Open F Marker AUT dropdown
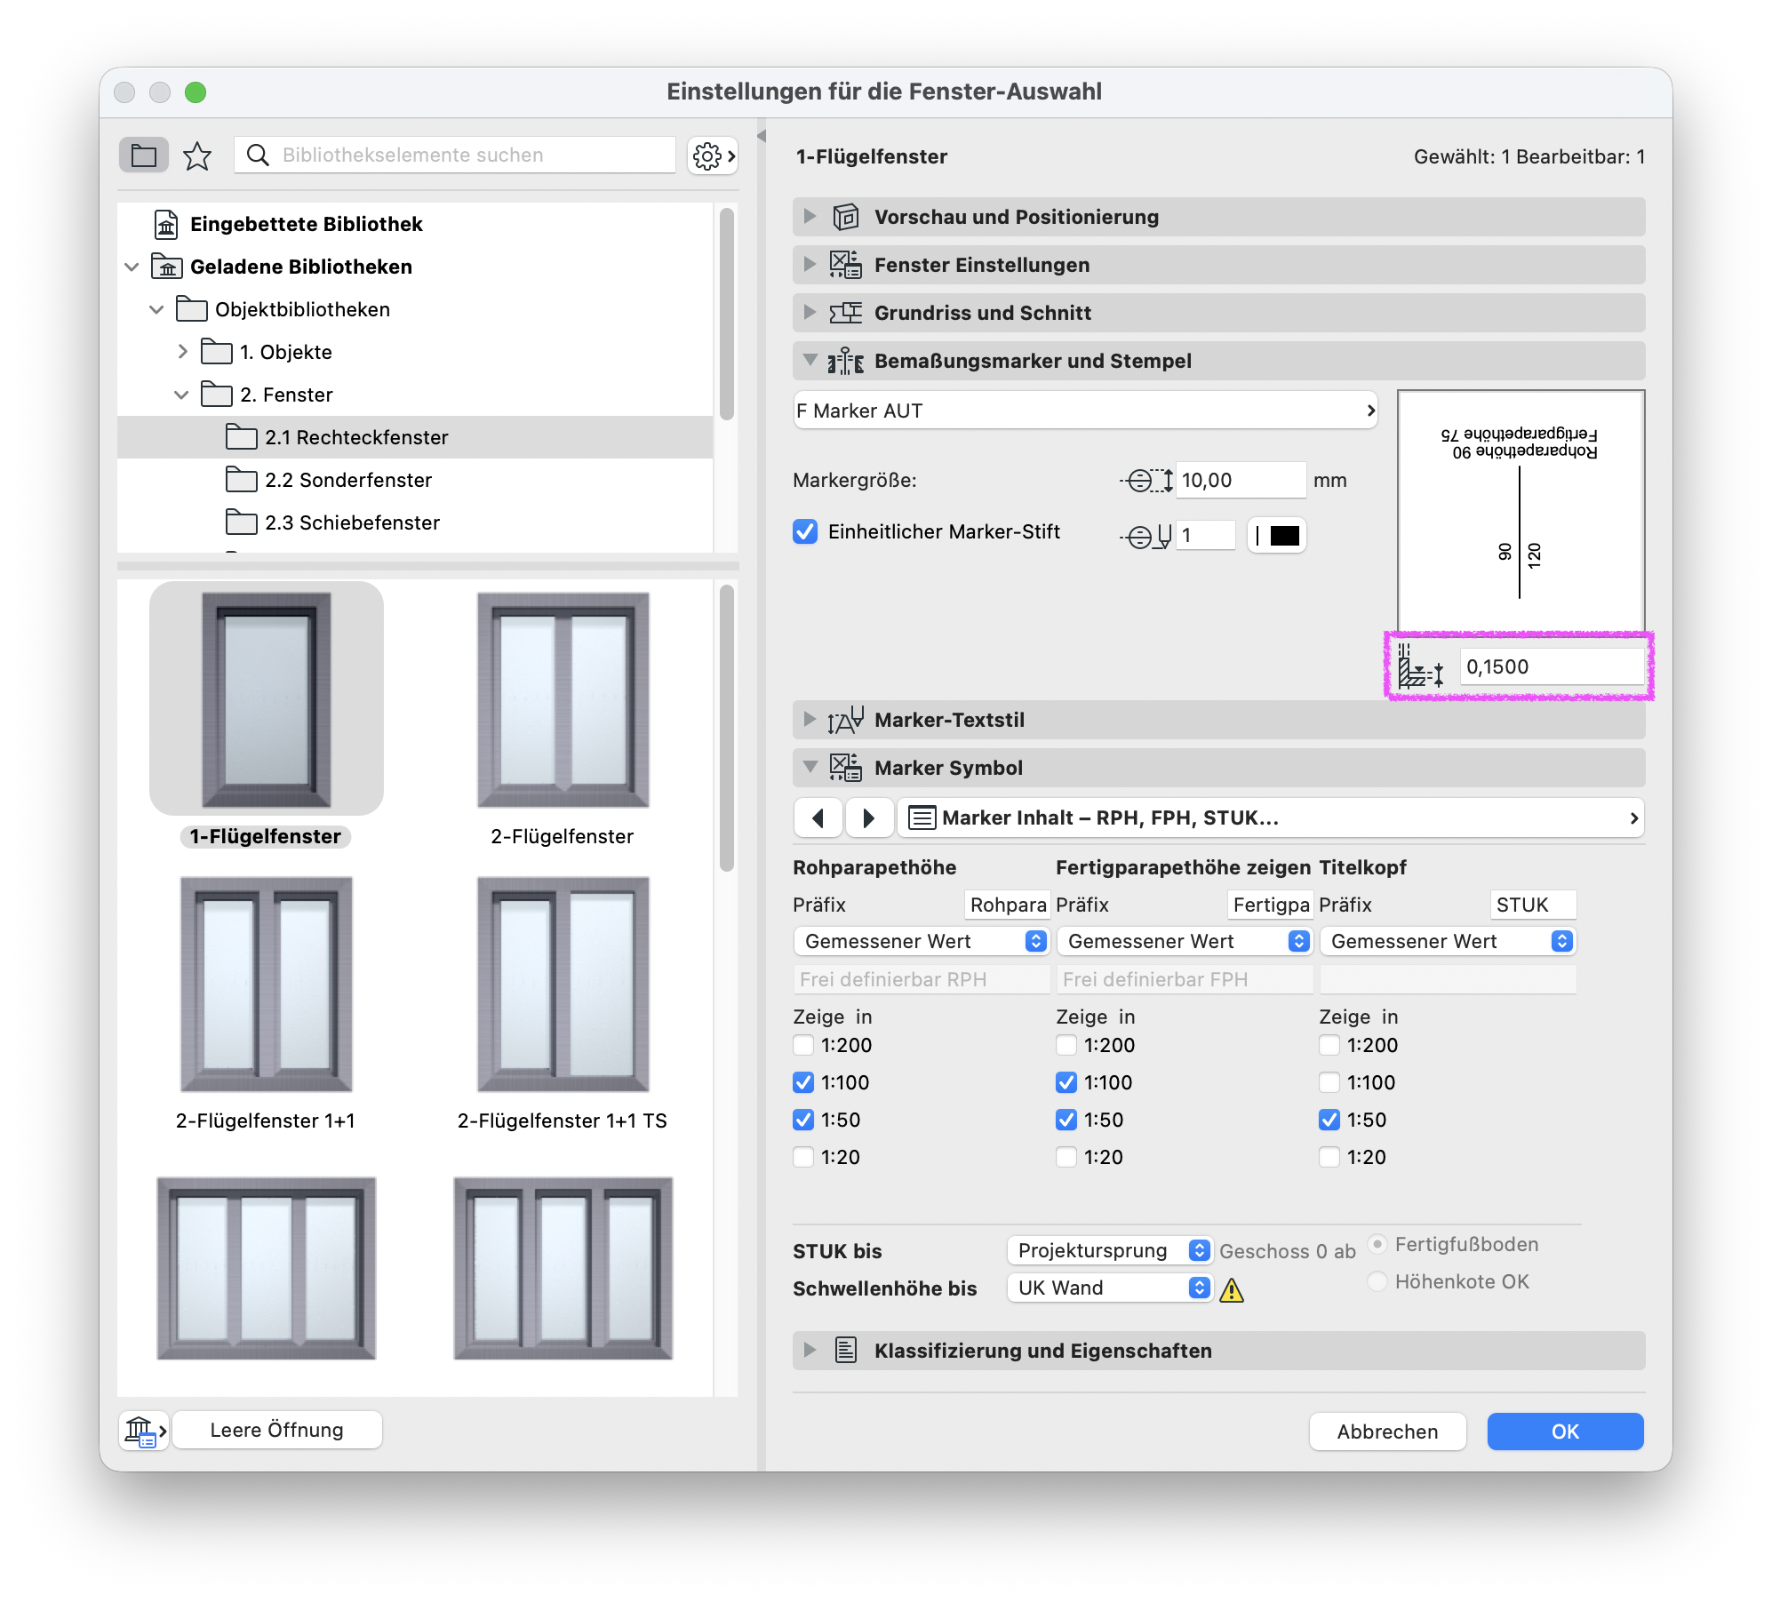1772x1603 pixels. click(1085, 411)
